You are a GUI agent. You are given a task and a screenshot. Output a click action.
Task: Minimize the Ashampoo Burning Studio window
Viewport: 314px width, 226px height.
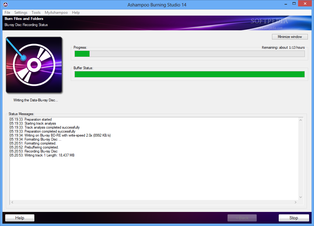click(x=286, y=4)
